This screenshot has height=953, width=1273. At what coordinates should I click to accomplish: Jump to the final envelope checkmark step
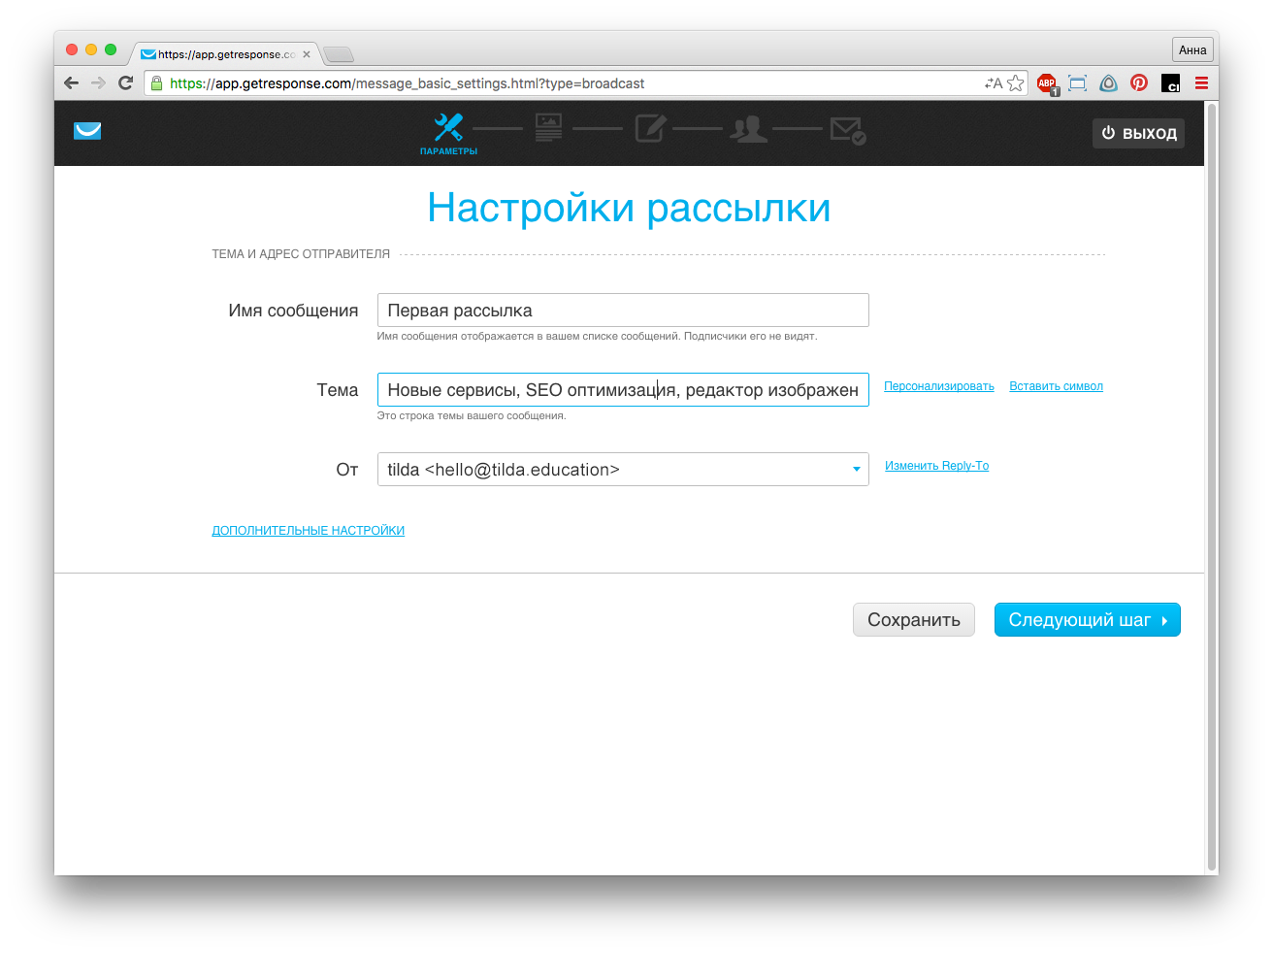[848, 130]
